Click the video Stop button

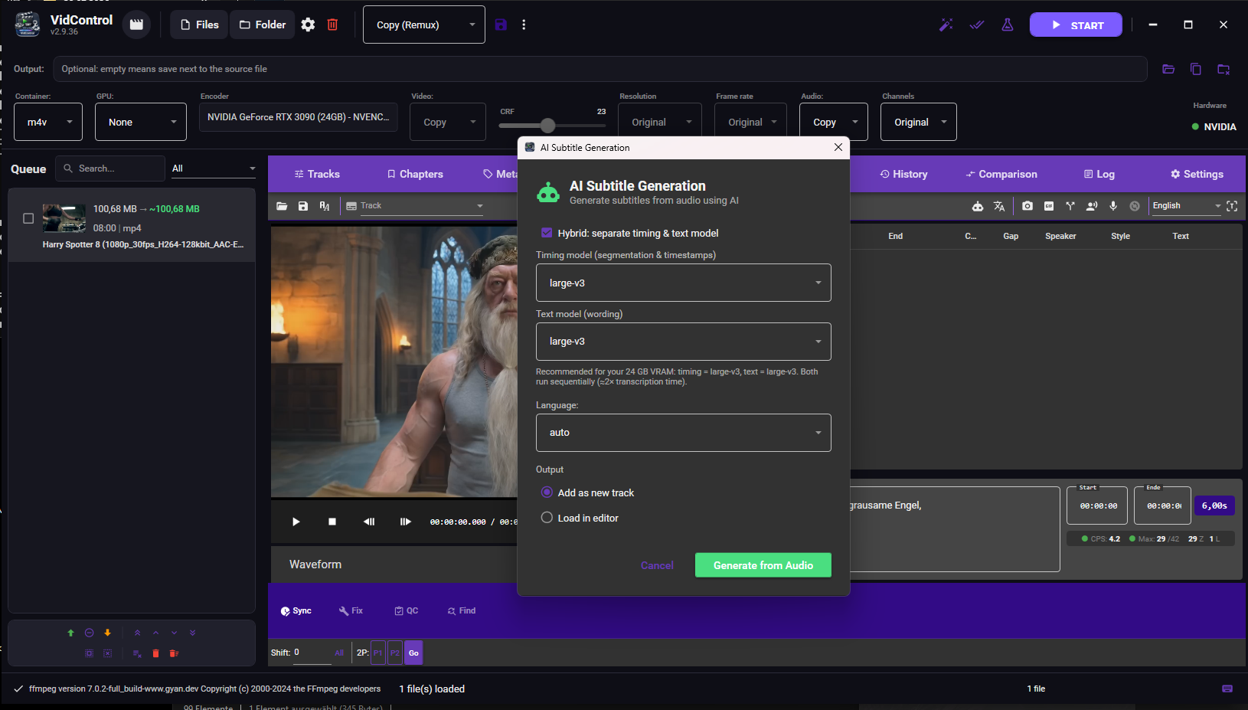[332, 522]
